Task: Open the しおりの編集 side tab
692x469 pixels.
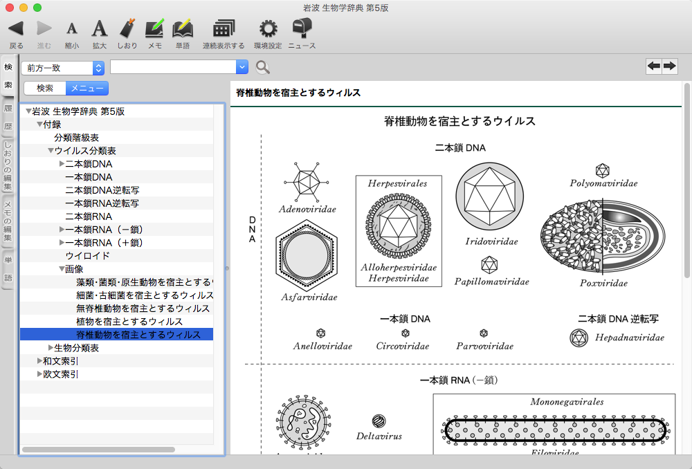Action: coord(8,166)
